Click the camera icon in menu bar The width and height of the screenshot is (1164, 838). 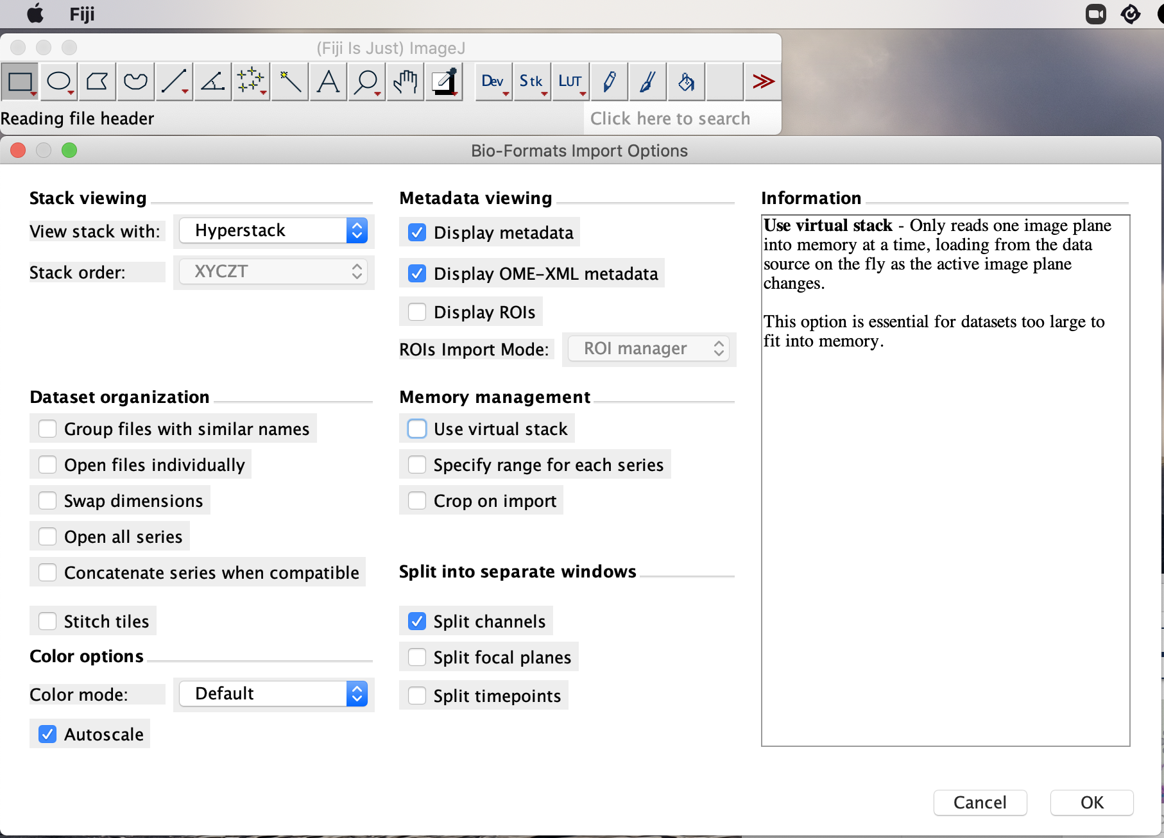[1096, 13]
